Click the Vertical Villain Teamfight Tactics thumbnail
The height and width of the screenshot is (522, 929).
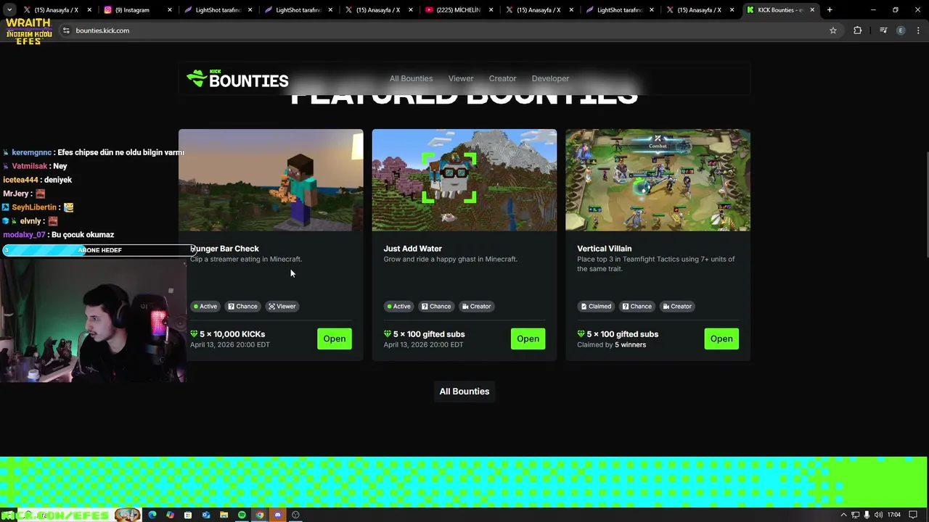pos(658,180)
